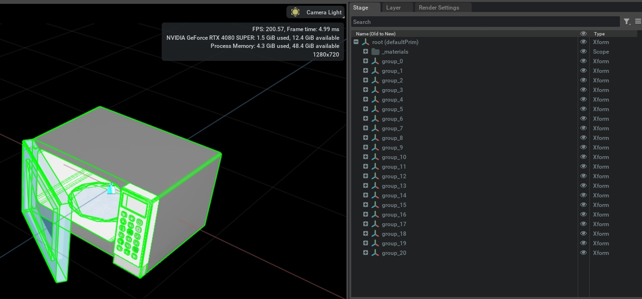The image size is (642, 299).
Task: Click the folder icon of _materials
Action: pos(375,52)
